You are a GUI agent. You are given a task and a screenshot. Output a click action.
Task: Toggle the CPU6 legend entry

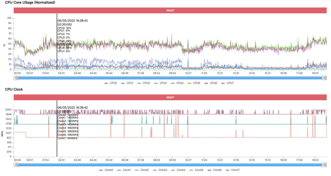click(x=211, y=83)
